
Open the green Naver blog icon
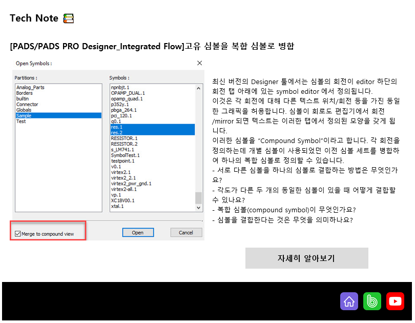[x=372, y=301]
